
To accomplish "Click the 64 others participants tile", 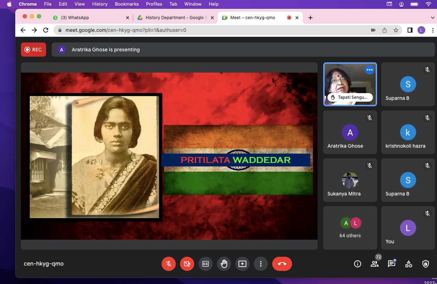I will (350, 228).
